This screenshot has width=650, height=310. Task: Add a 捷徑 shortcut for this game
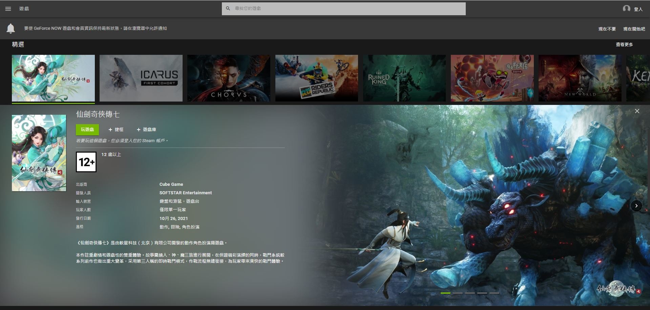click(x=116, y=130)
